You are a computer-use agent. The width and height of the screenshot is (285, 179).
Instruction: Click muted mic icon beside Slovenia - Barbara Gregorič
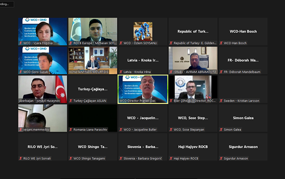121,159
